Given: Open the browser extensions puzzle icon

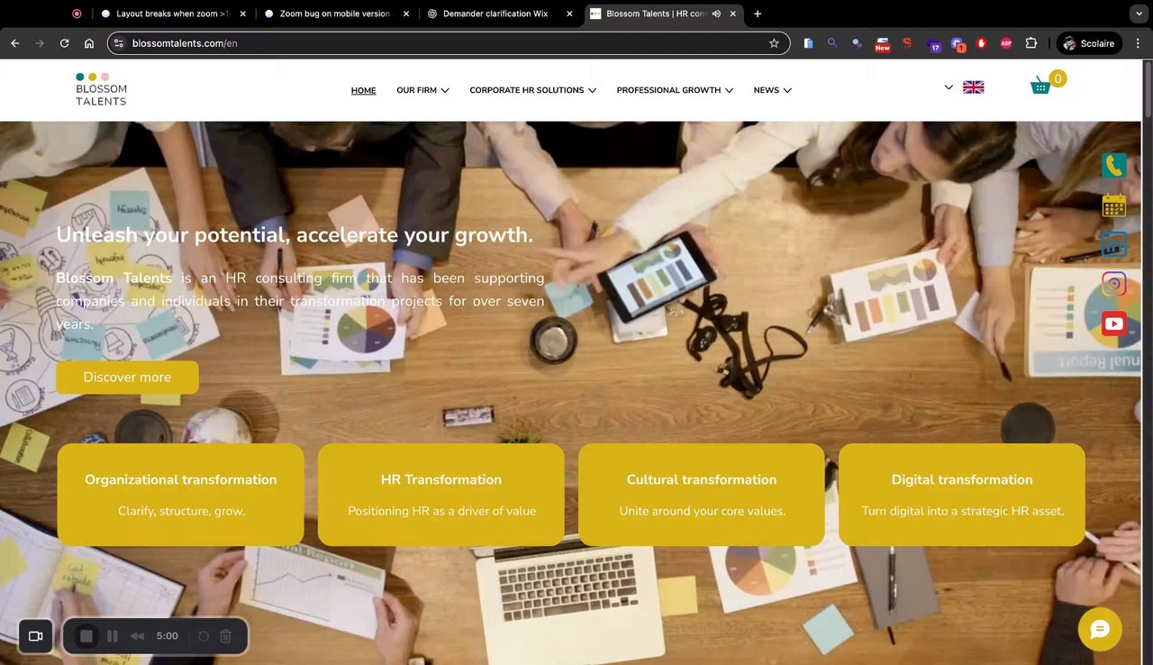Looking at the screenshot, I should (1031, 43).
